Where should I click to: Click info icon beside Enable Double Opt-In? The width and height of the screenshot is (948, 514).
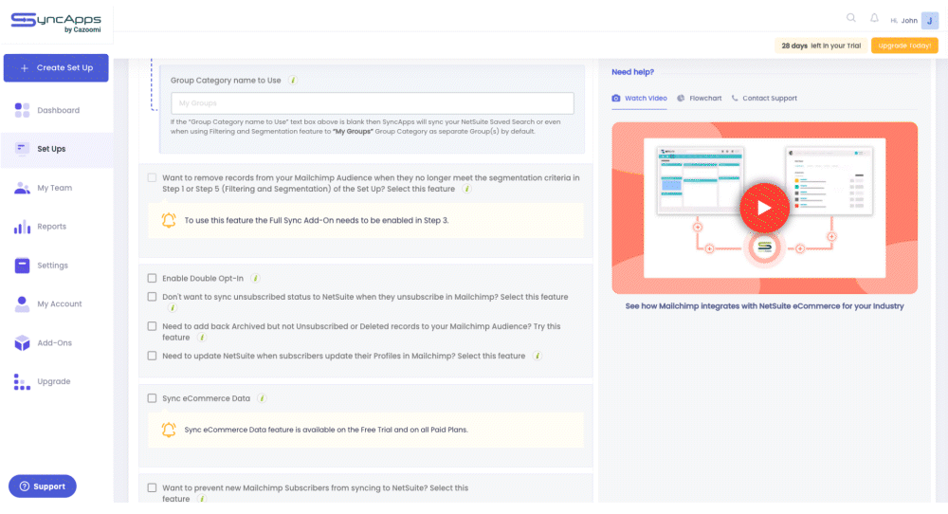[255, 278]
